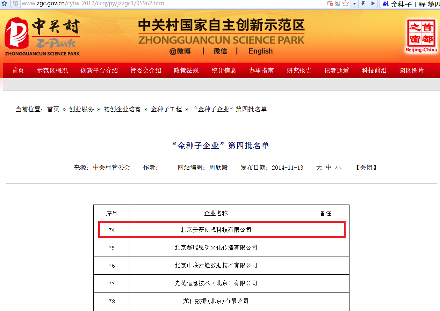Open the 园区图片 menu item

click(412, 71)
